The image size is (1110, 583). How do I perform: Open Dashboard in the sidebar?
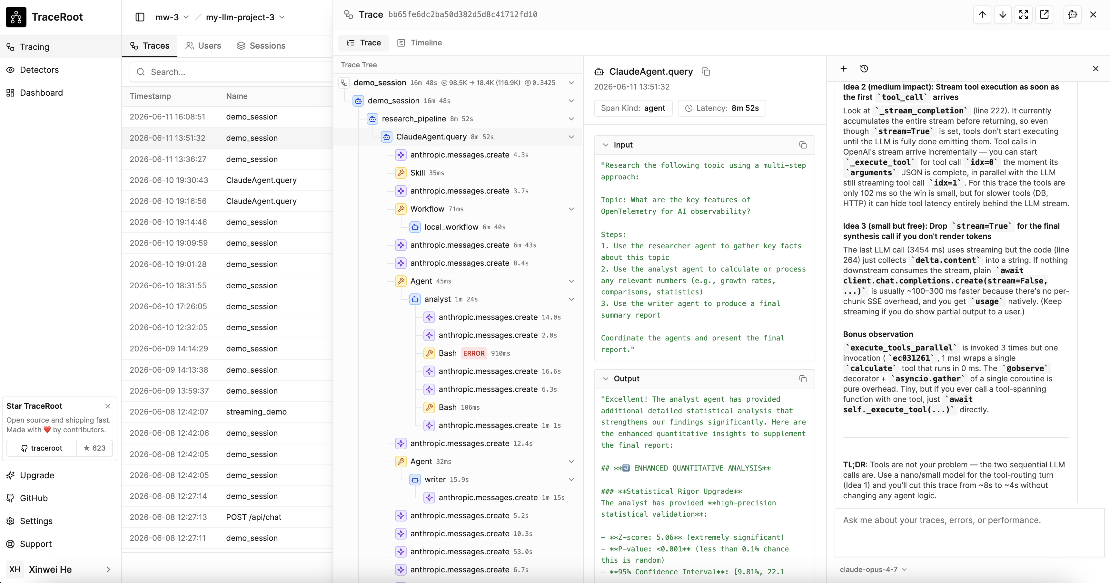coord(60,92)
